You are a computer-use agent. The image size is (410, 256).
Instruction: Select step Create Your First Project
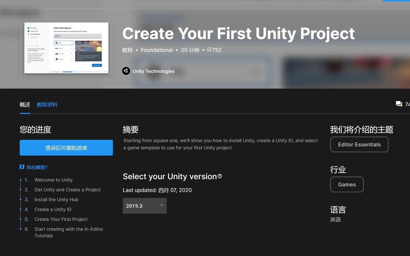(x=61, y=219)
